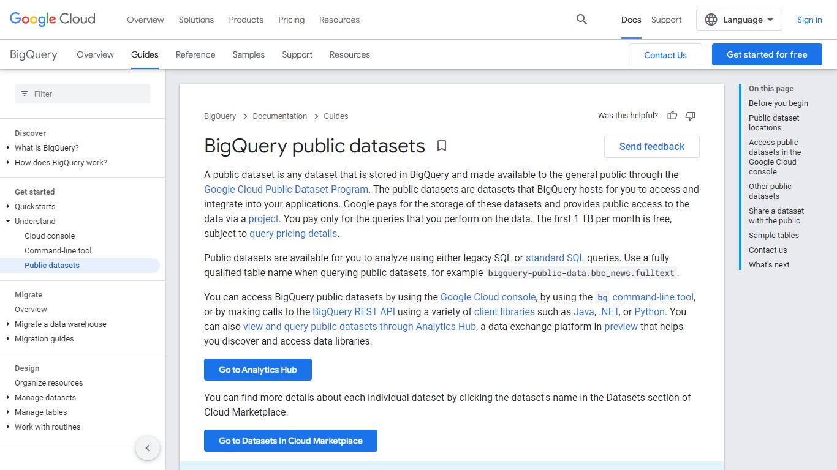Open Cloud console sidebar item
This screenshot has width=837, height=470.
coord(50,236)
